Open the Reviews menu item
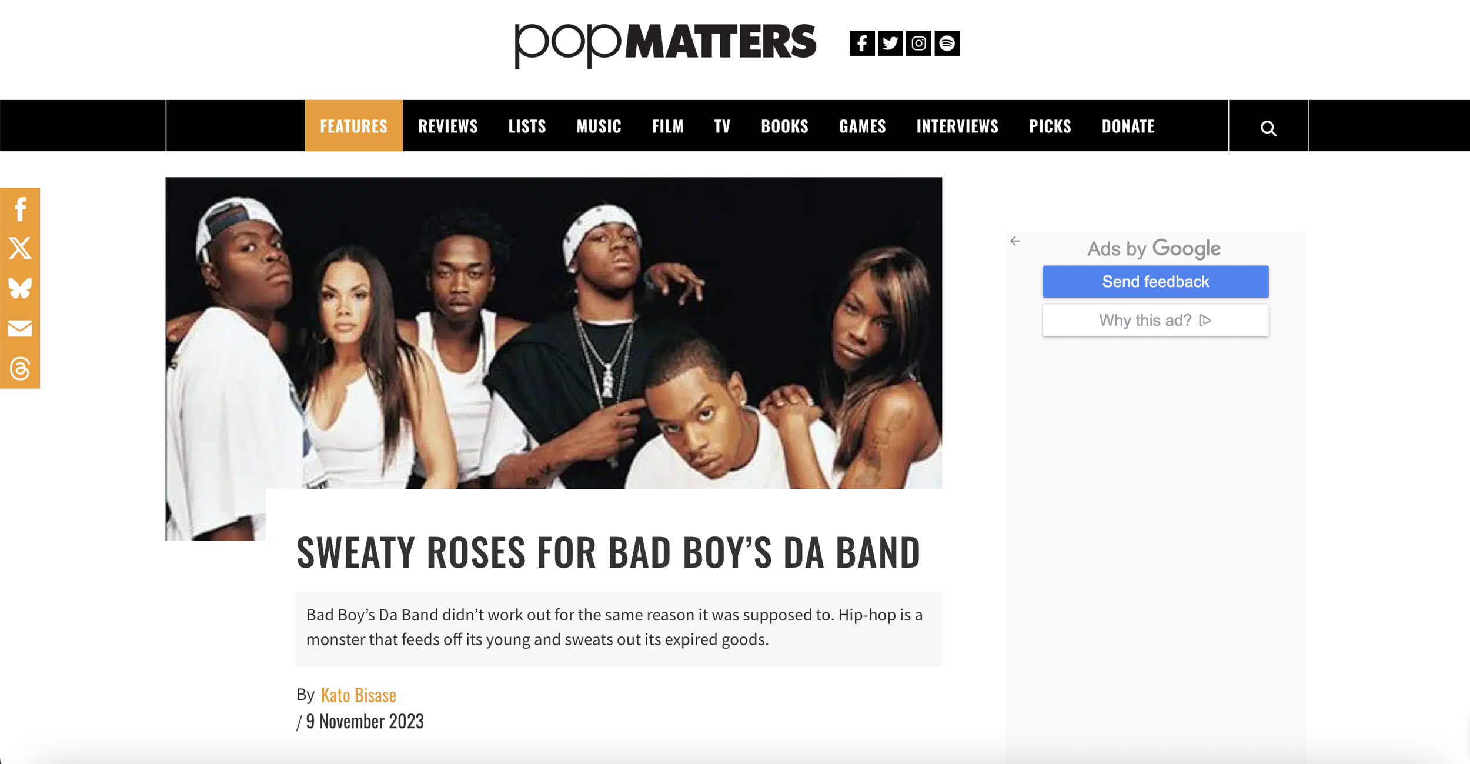The width and height of the screenshot is (1470, 764). [447, 126]
